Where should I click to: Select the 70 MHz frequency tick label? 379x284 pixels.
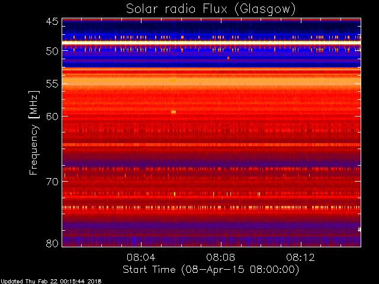coord(52,182)
